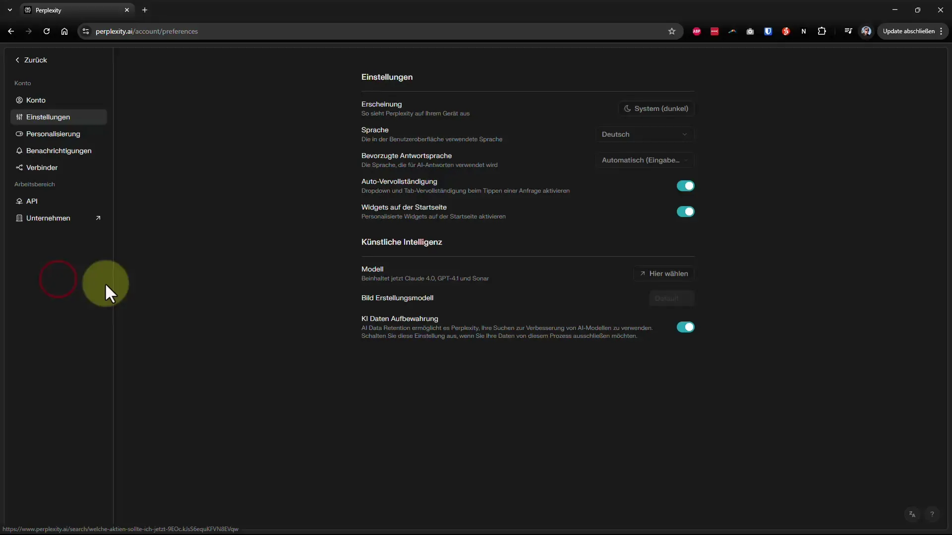View site information icon in address bar
The height and width of the screenshot is (535, 952).
pos(86,31)
